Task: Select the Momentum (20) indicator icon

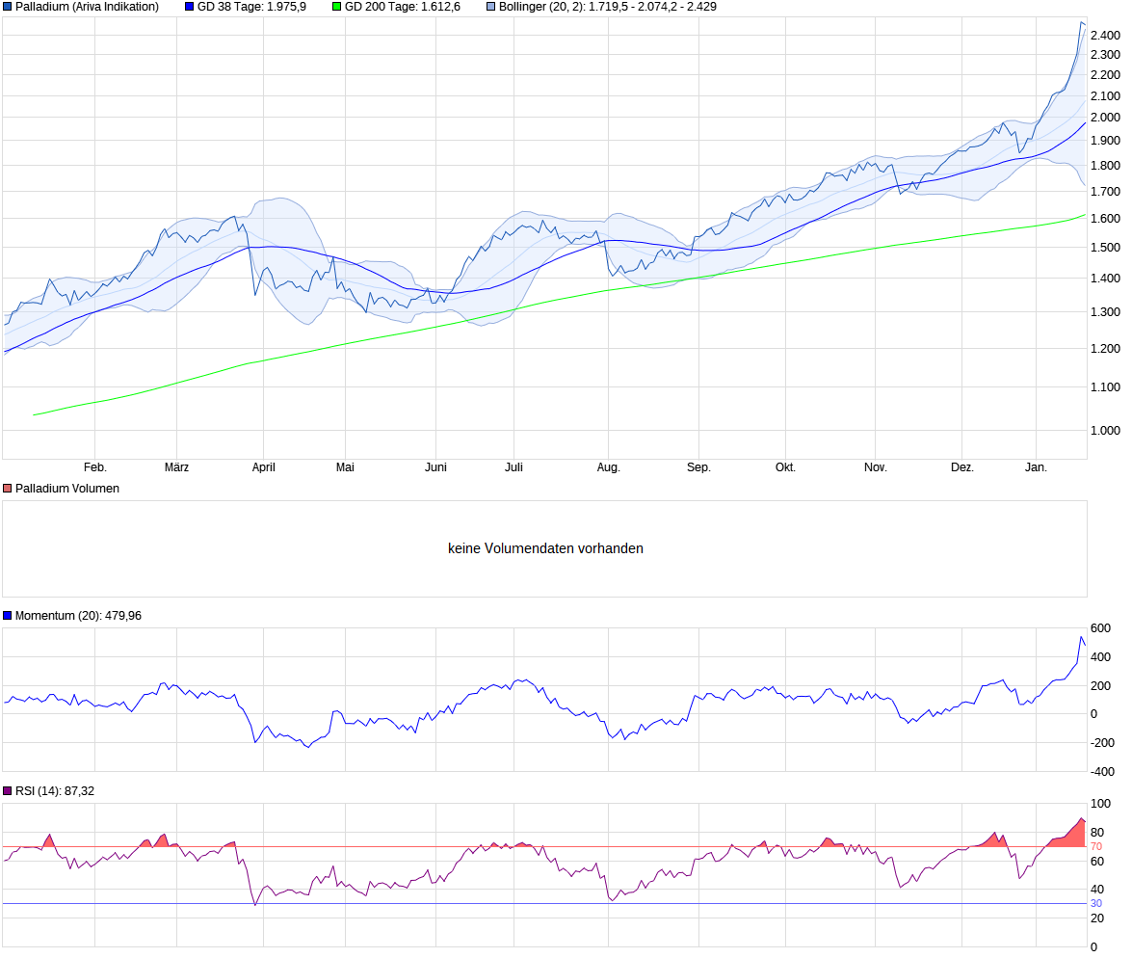Action: point(6,614)
